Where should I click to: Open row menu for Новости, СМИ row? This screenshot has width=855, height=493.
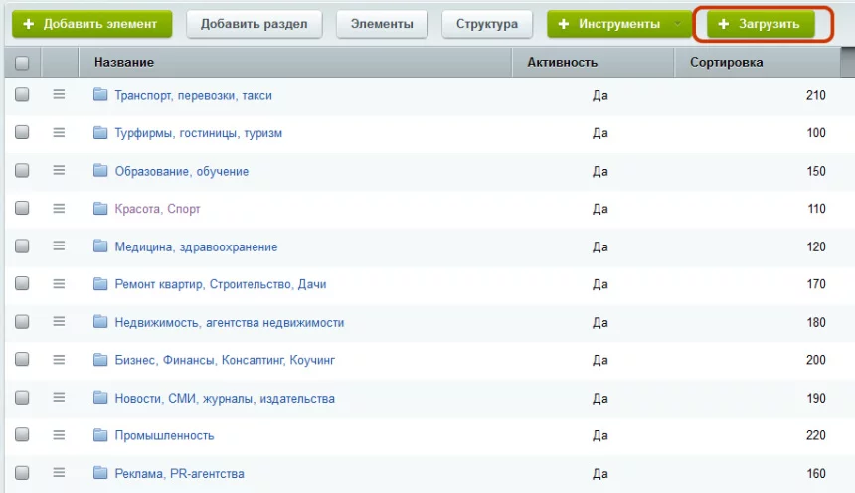point(59,398)
